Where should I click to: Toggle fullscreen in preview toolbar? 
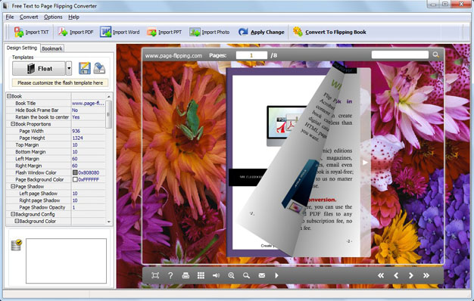tap(155, 275)
